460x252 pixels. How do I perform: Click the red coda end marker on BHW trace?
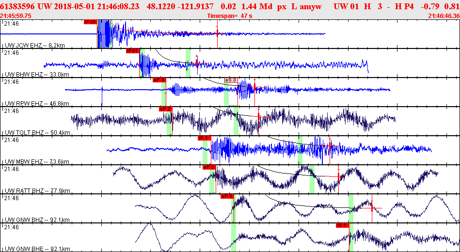pyautogui.click(x=197, y=63)
